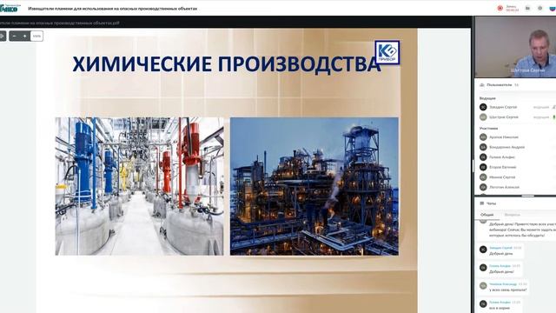Open the settings gear in top bar
Screen dimensions: 556x313
[x=540, y=8]
